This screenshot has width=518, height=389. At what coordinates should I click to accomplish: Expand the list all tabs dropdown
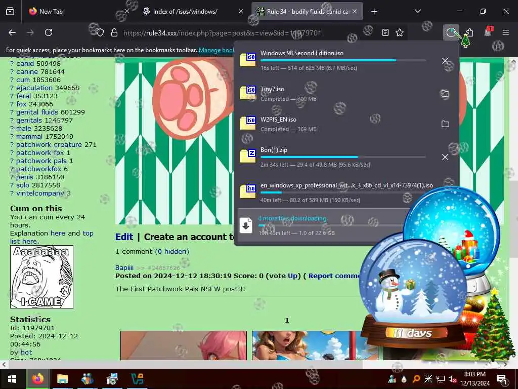pos(417,12)
